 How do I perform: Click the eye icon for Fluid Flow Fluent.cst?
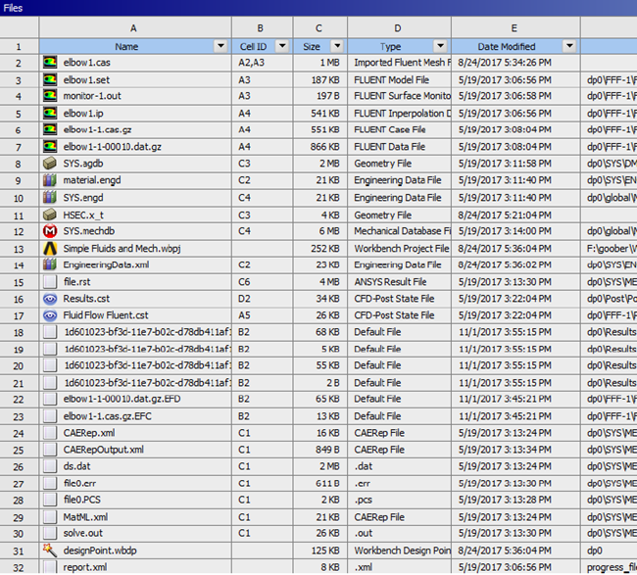tap(50, 315)
